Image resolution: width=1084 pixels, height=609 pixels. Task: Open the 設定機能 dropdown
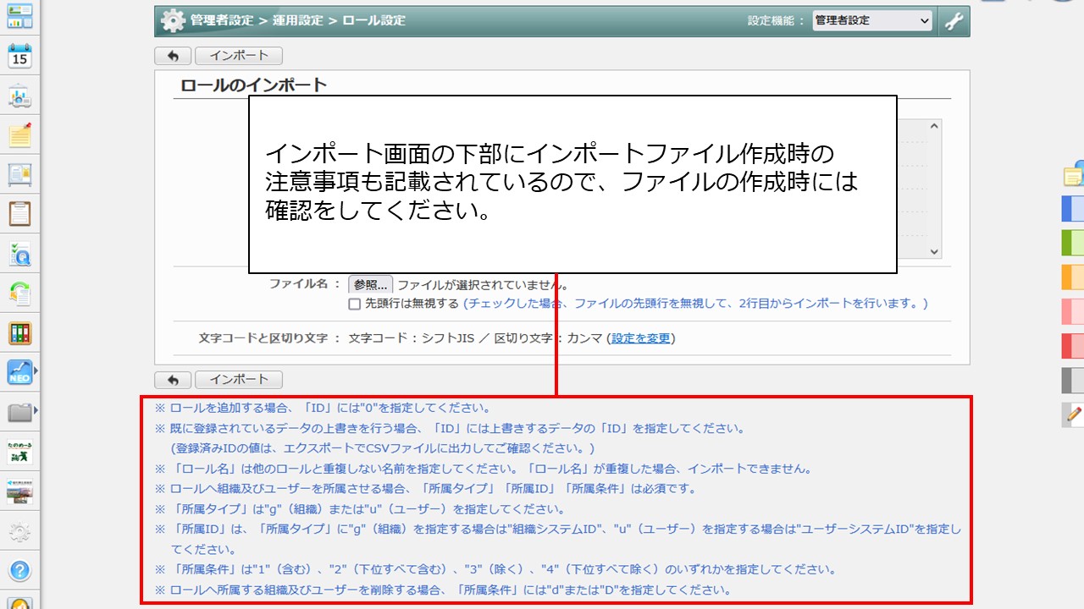(871, 20)
